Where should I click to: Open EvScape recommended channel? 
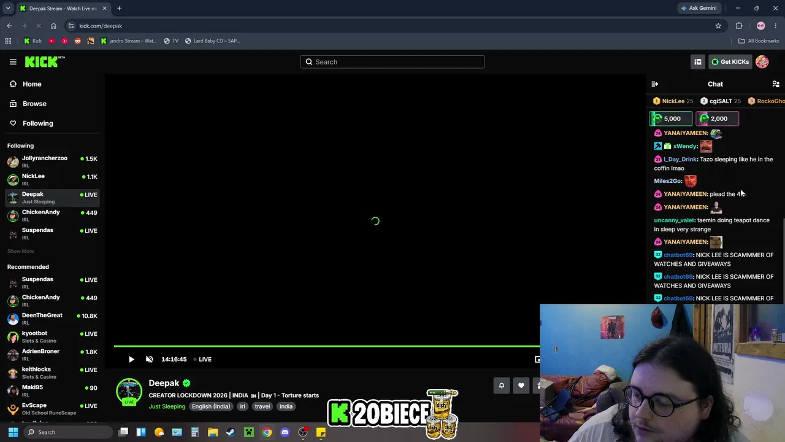[52, 409]
